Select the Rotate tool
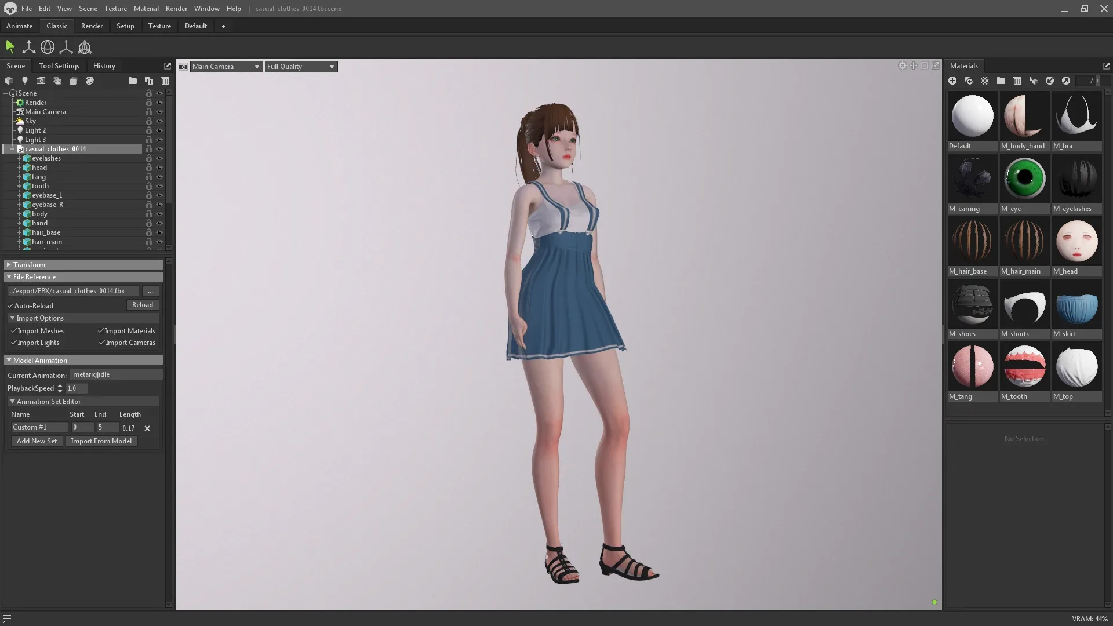 pos(47,47)
